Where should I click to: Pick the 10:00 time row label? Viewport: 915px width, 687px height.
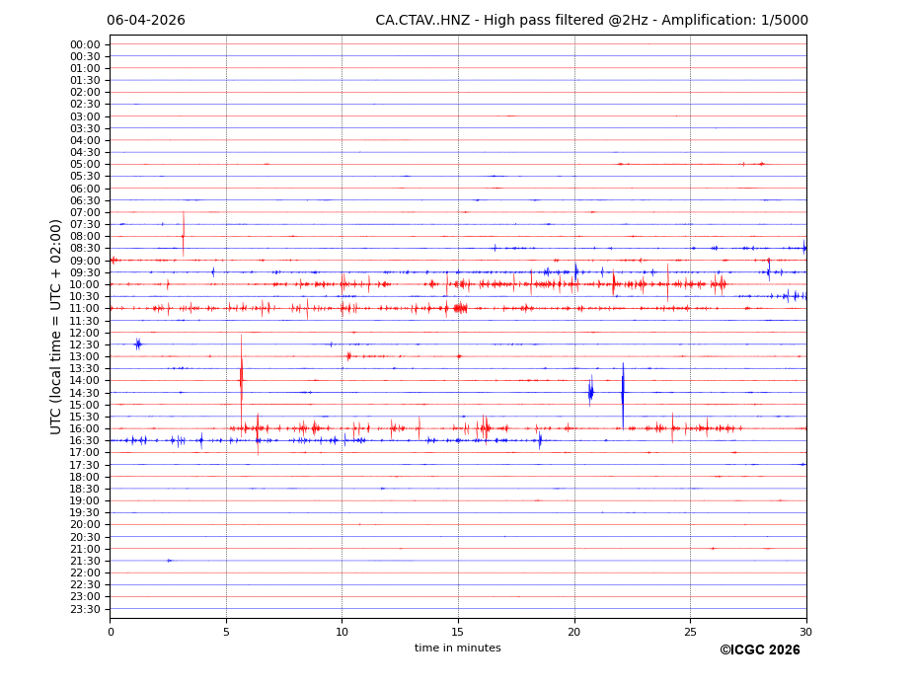[85, 284]
